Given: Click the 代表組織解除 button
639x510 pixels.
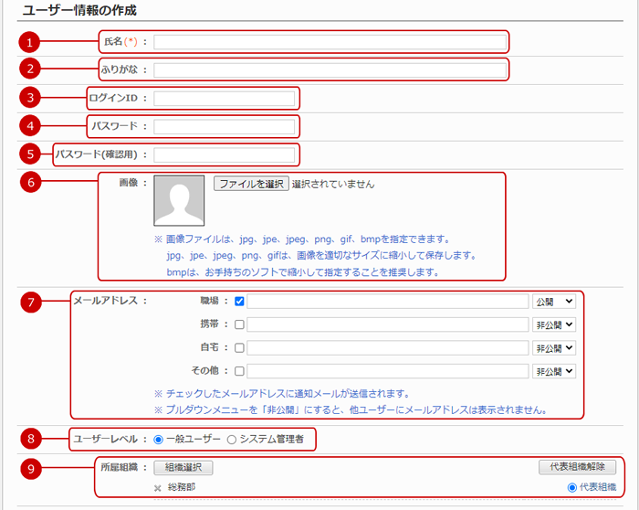Looking at the screenshot, I should (x=571, y=467).
